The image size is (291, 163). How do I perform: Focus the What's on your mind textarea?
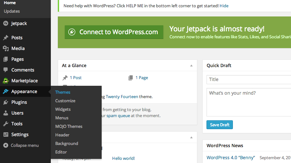point(249,102)
